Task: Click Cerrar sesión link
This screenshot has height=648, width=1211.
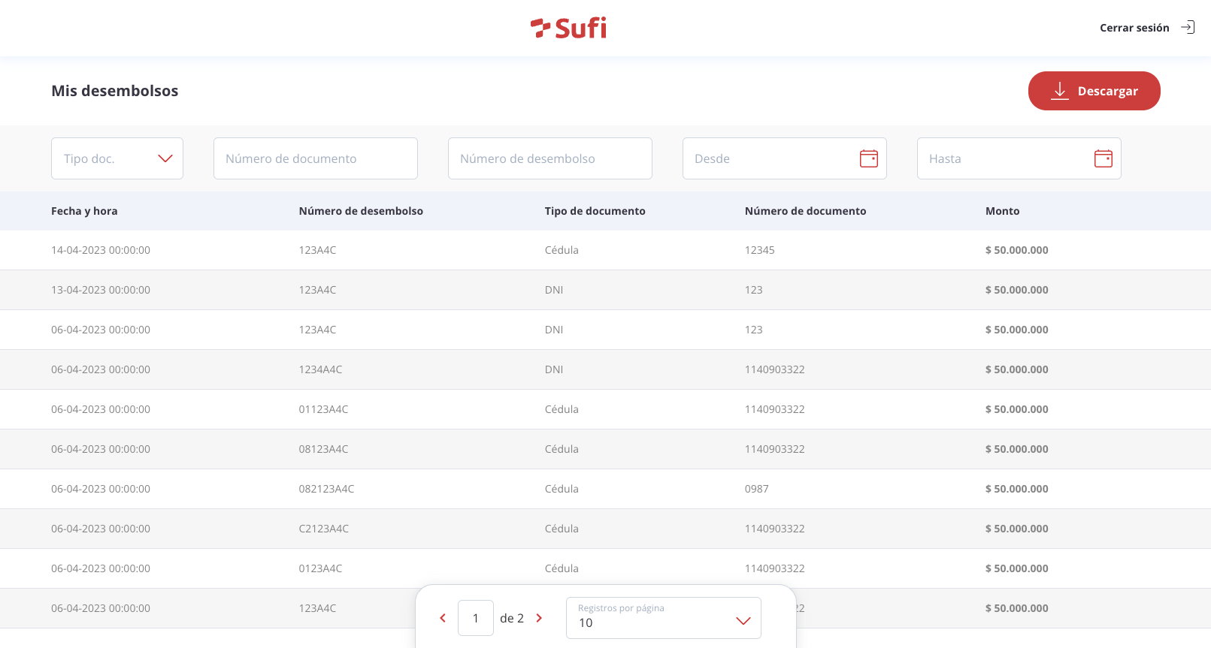Action: pos(1134,28)
